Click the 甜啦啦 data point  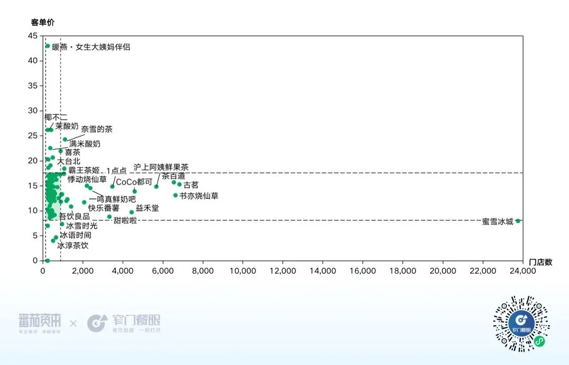click(109, 217)
